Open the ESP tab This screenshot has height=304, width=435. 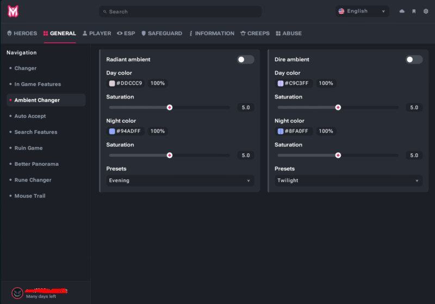(126, 33)
